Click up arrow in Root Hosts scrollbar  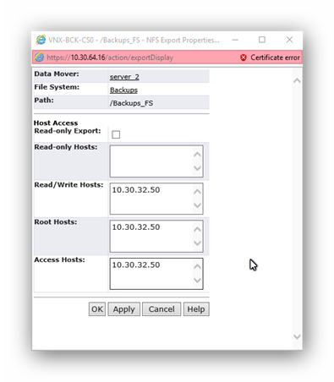[x=197, y=229]
